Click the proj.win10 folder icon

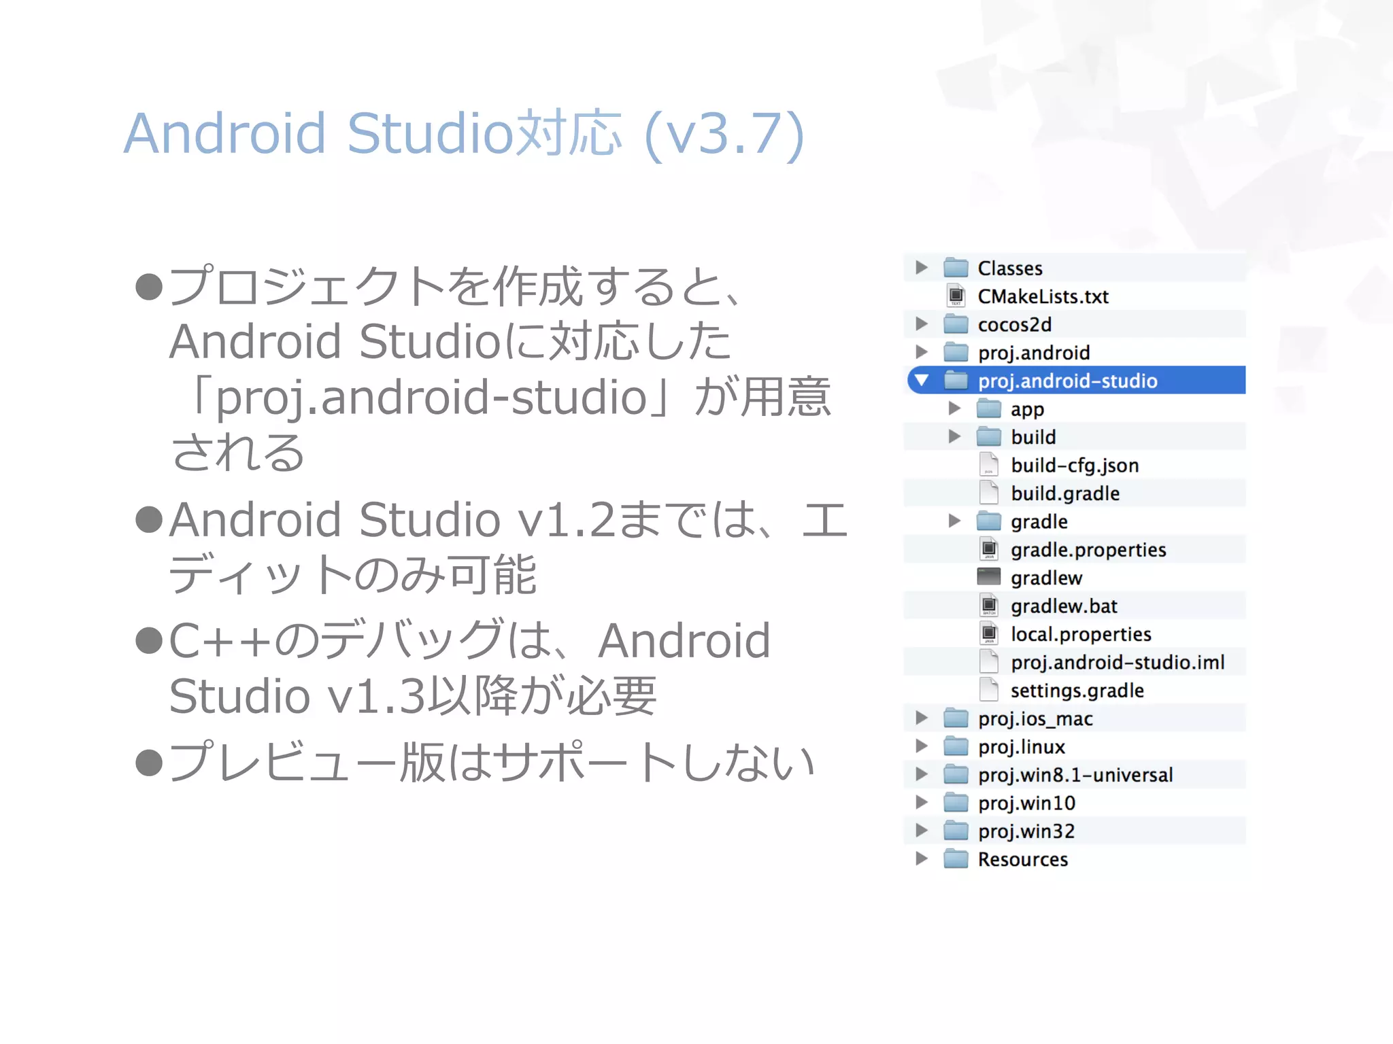coord(956,803)
